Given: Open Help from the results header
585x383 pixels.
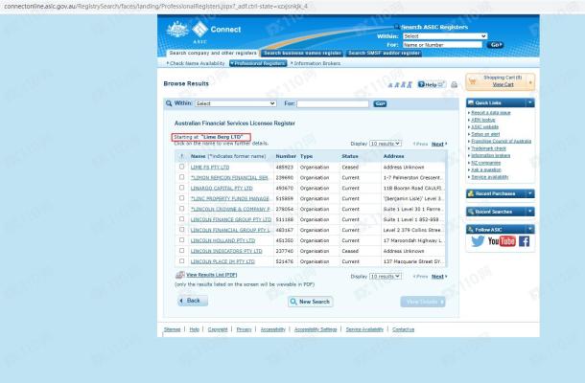Looking at the screenshot, I should click(431, 84).
